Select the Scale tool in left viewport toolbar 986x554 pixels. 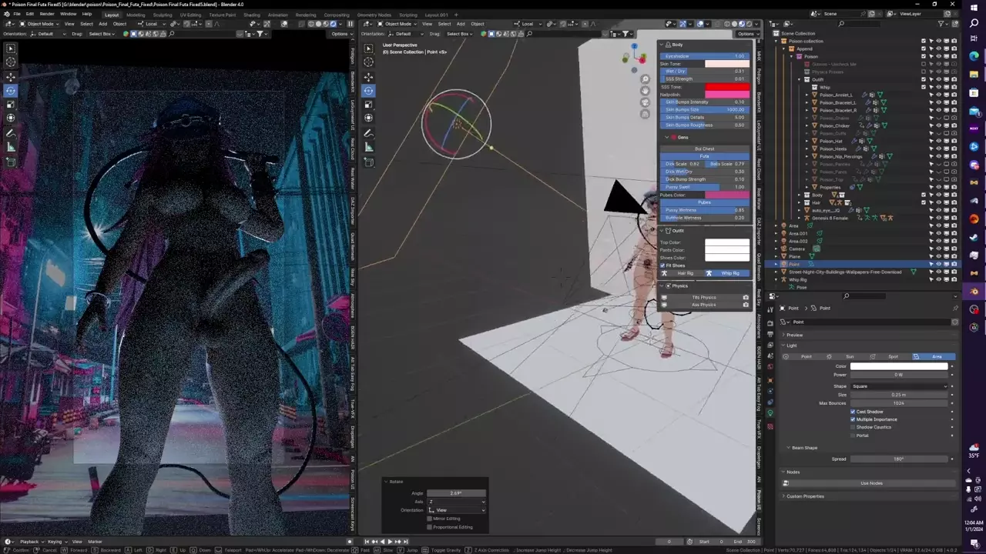pos(11,104)
